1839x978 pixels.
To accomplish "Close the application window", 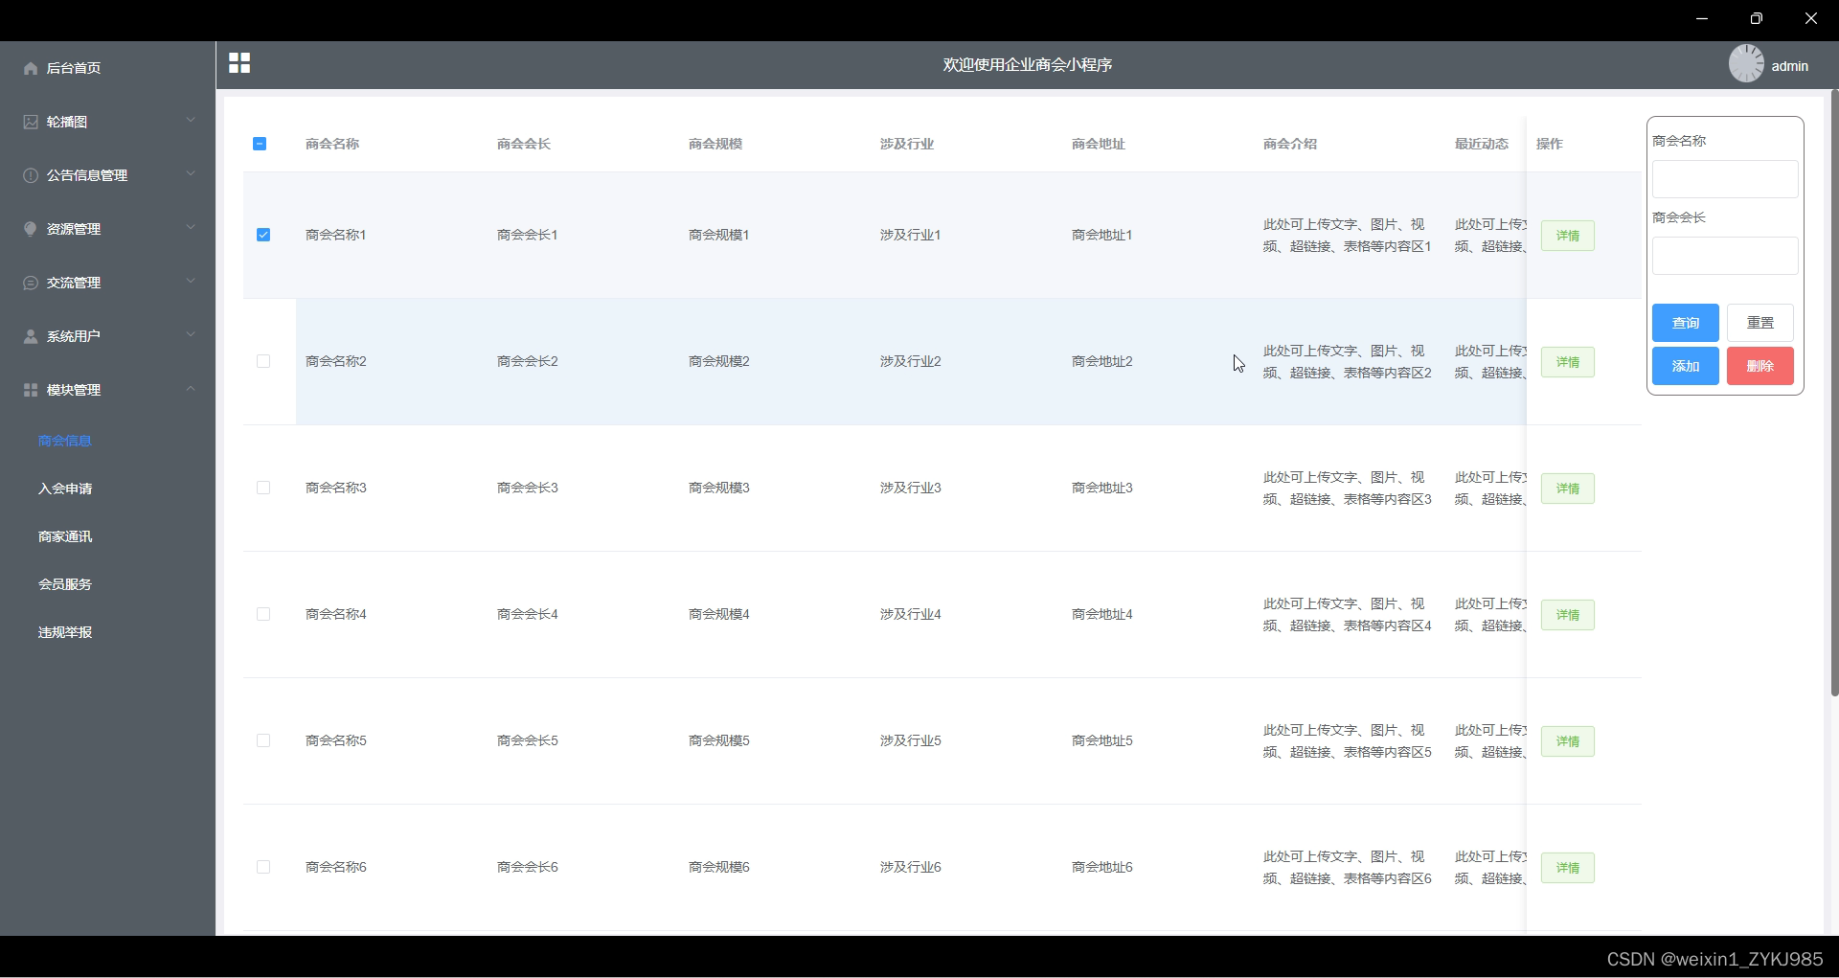I will pos(1810,18).
